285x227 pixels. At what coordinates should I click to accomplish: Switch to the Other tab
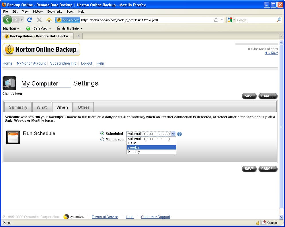click(x=83, y=107)
